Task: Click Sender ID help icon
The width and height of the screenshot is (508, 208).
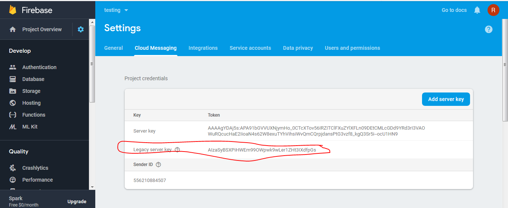Action: point(159,165)
